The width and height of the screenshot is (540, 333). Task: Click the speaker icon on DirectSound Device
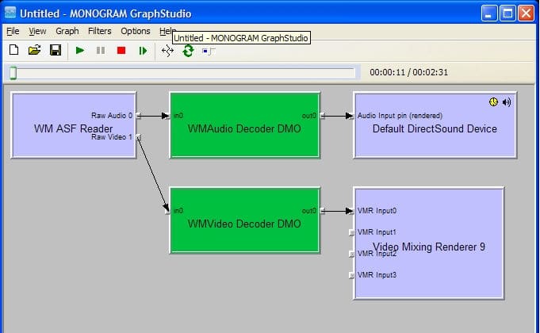507,102
